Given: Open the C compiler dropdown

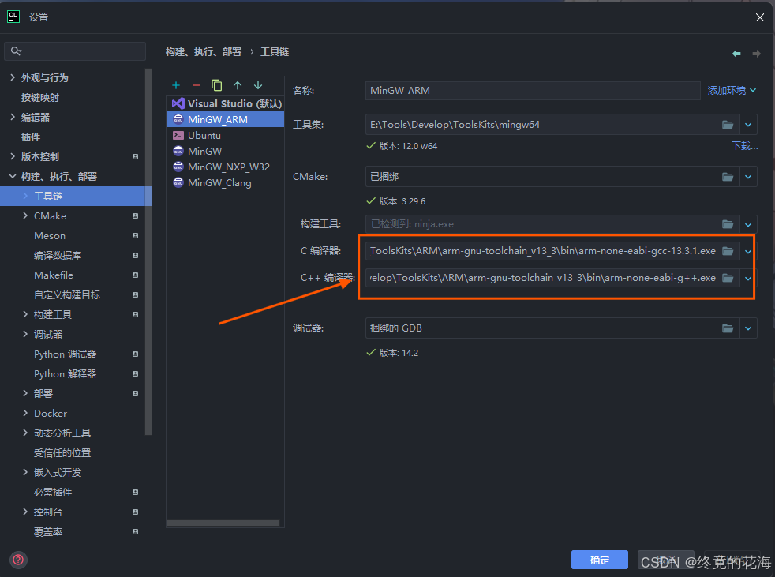Looking at the screenshot, I should point(748,251).
